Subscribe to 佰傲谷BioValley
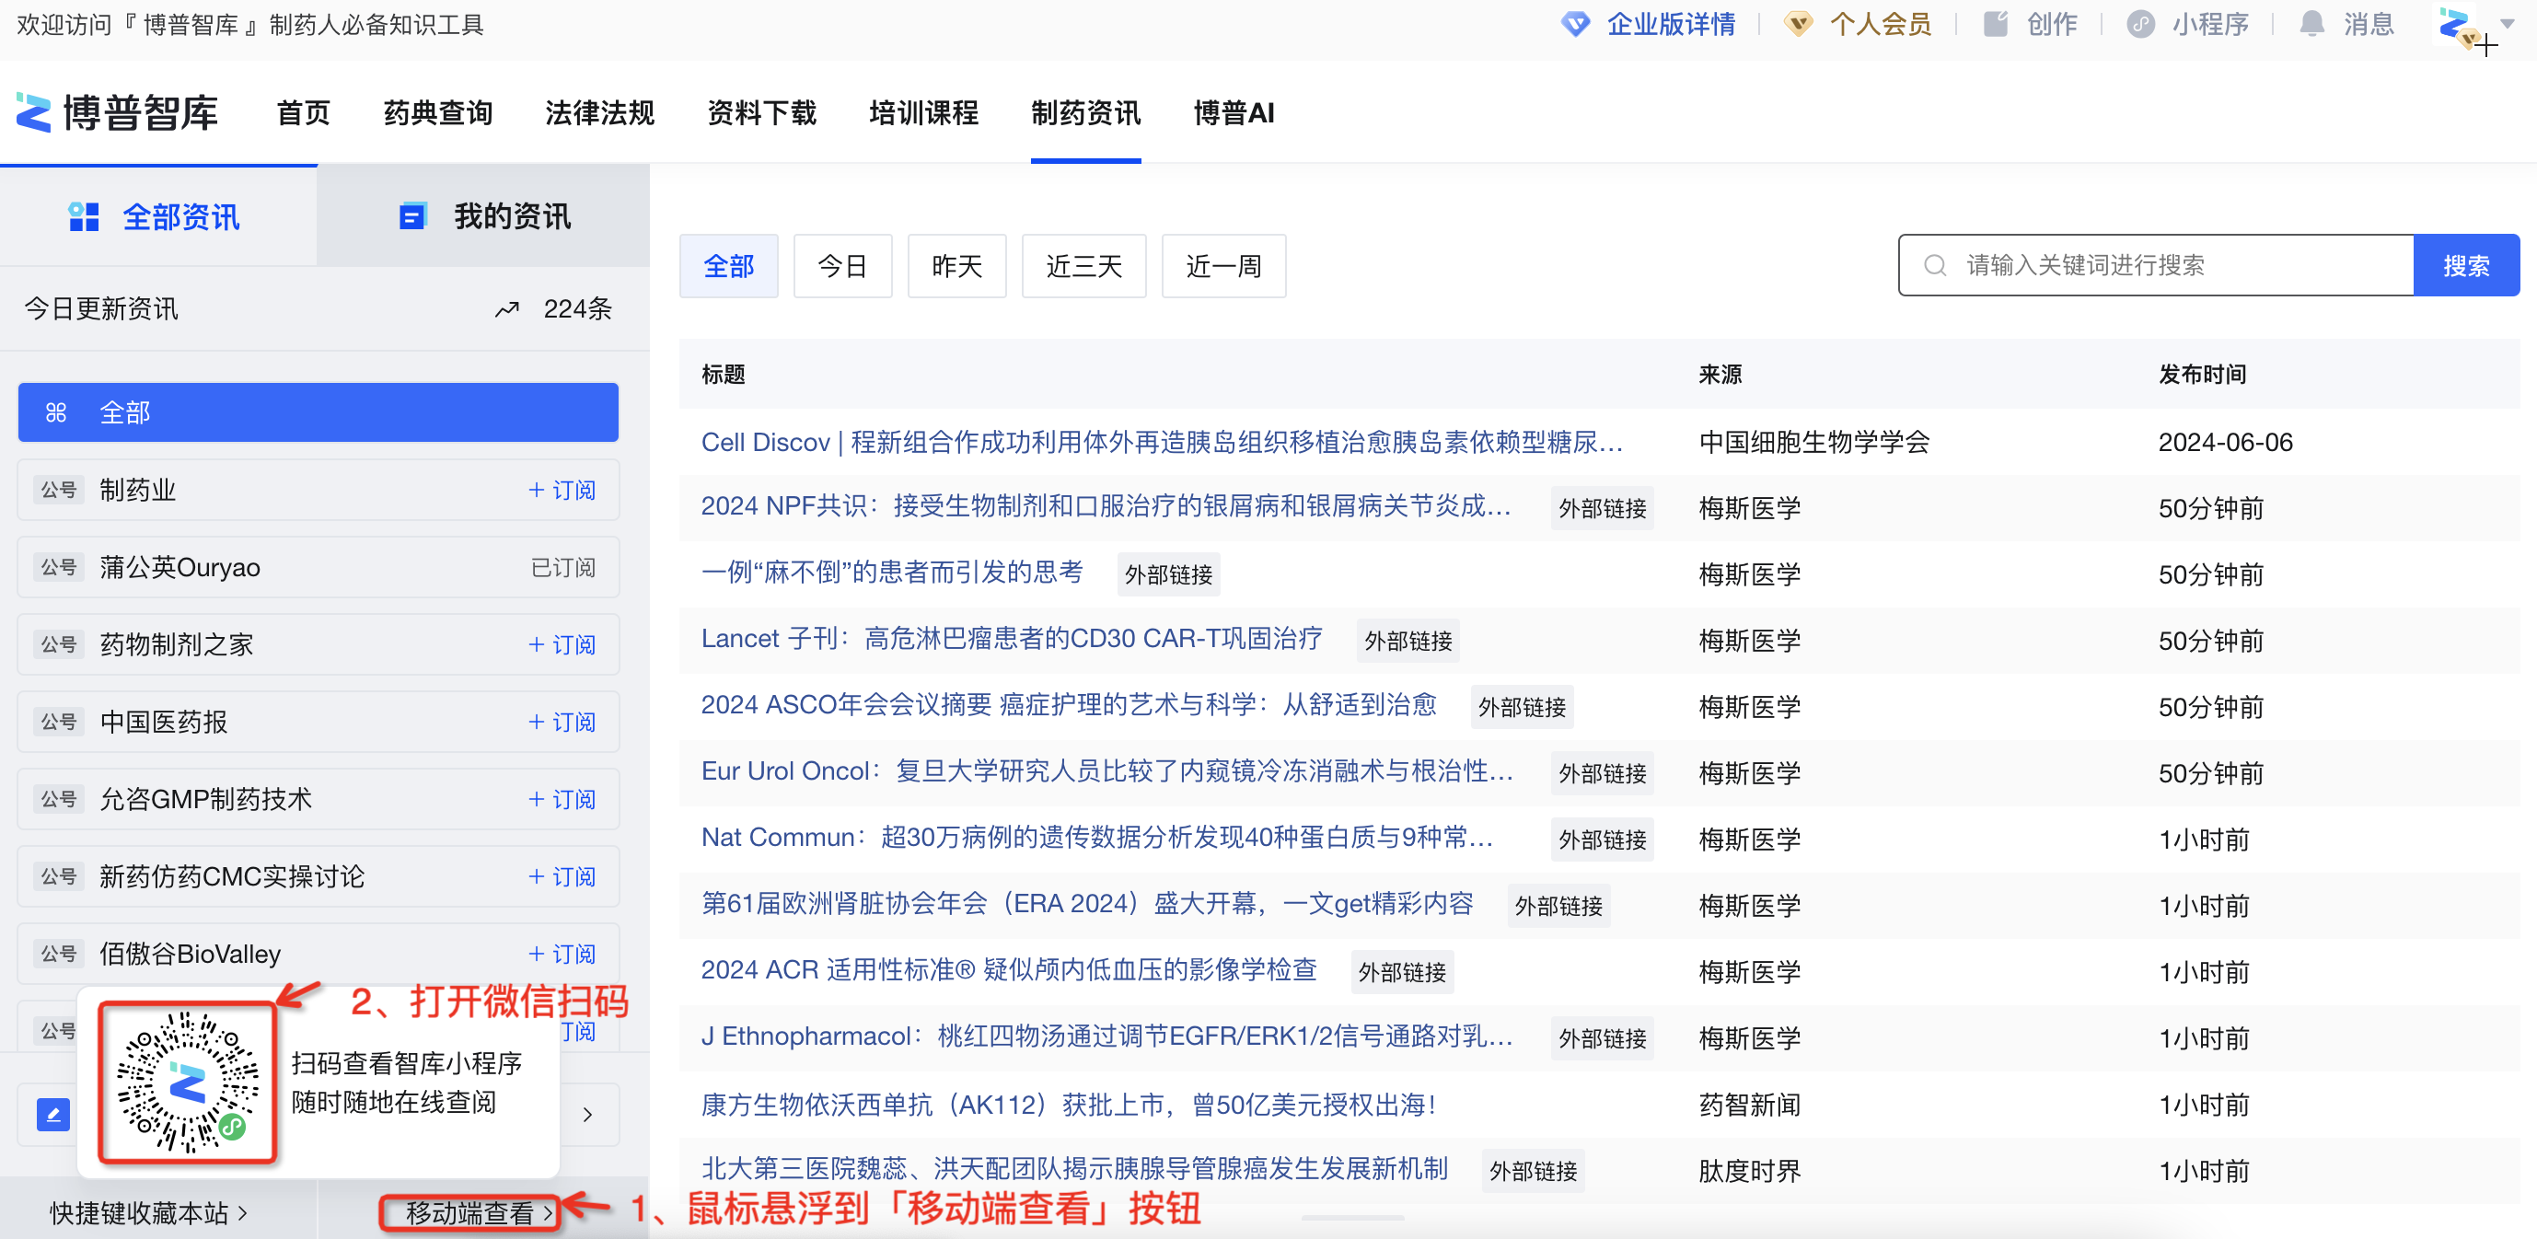Image resolution: width=2537 pixels, height=1239 pixels. coord(562,955)
